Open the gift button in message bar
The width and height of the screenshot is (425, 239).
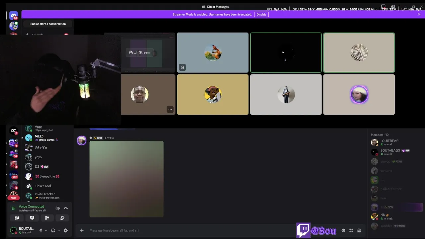[359, 230]
